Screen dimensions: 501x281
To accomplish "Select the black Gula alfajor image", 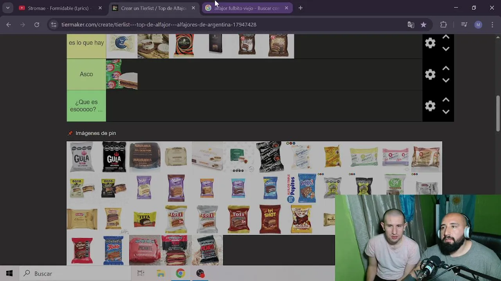I will point(114,157).
